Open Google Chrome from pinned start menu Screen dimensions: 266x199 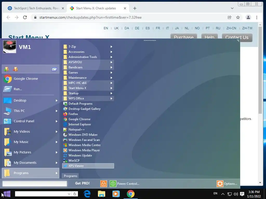point(31,79)
